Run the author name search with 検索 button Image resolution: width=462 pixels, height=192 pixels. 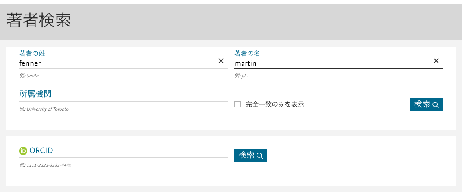pyautogui.click(x=426, y=105)
